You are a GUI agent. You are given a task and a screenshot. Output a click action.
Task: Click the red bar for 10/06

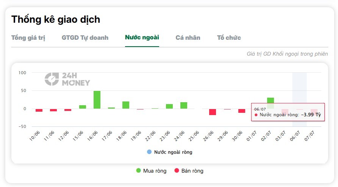click(x=39, y=110)
